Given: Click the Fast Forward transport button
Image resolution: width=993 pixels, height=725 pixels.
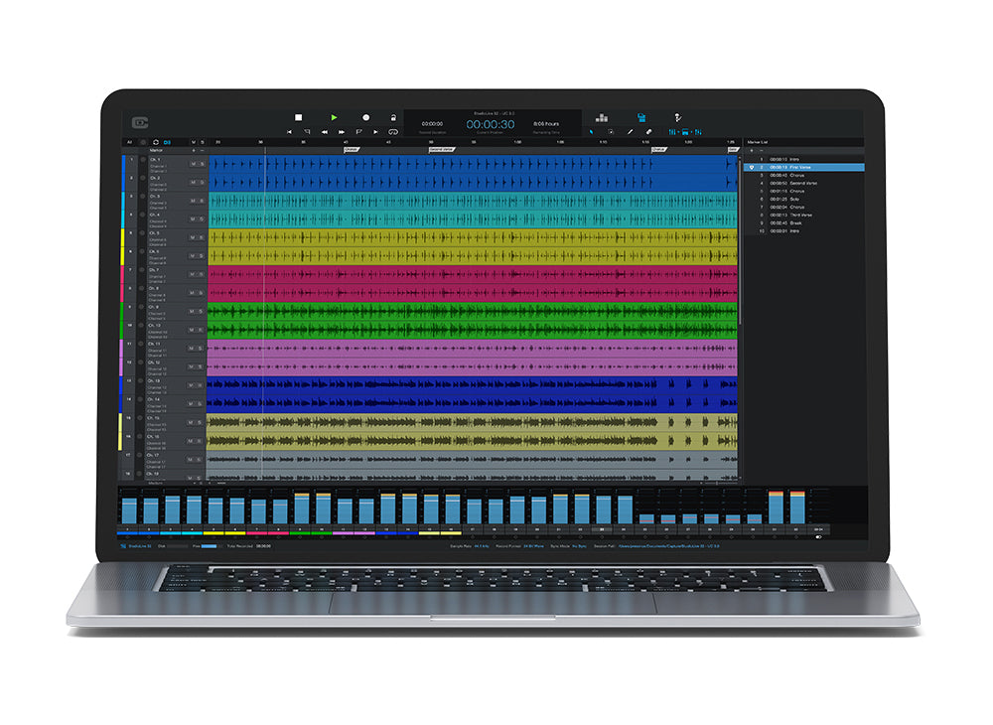Looking at the screenshot, I should tap(342, 131).
